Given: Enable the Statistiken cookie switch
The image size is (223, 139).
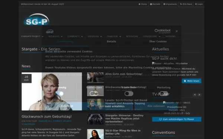Looking at the screenshot, I should click(129, 94).
